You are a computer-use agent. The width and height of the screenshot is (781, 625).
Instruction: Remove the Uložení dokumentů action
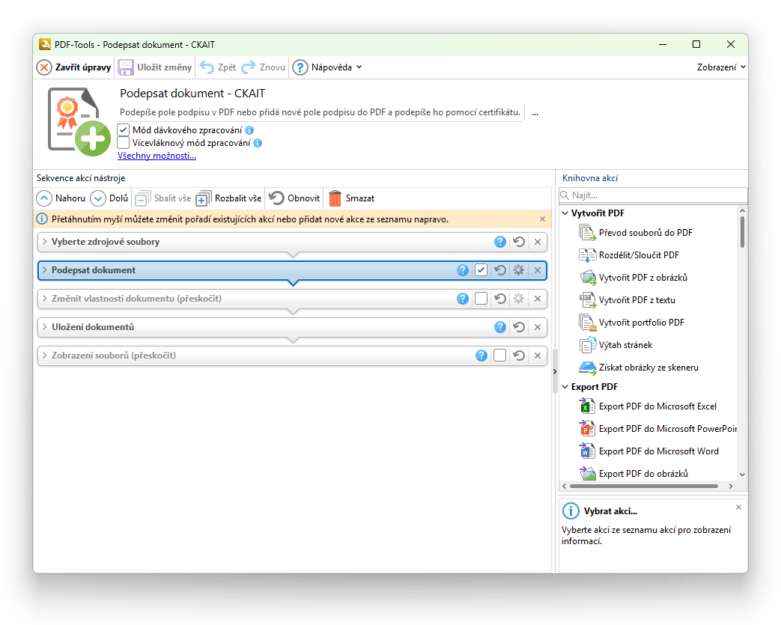coord(538,327)
